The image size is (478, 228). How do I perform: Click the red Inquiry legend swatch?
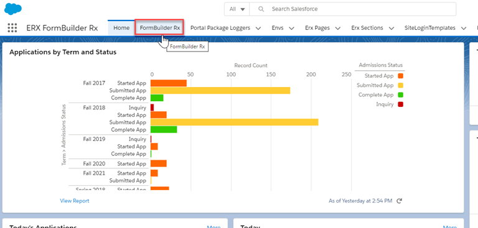click(401, 104)
